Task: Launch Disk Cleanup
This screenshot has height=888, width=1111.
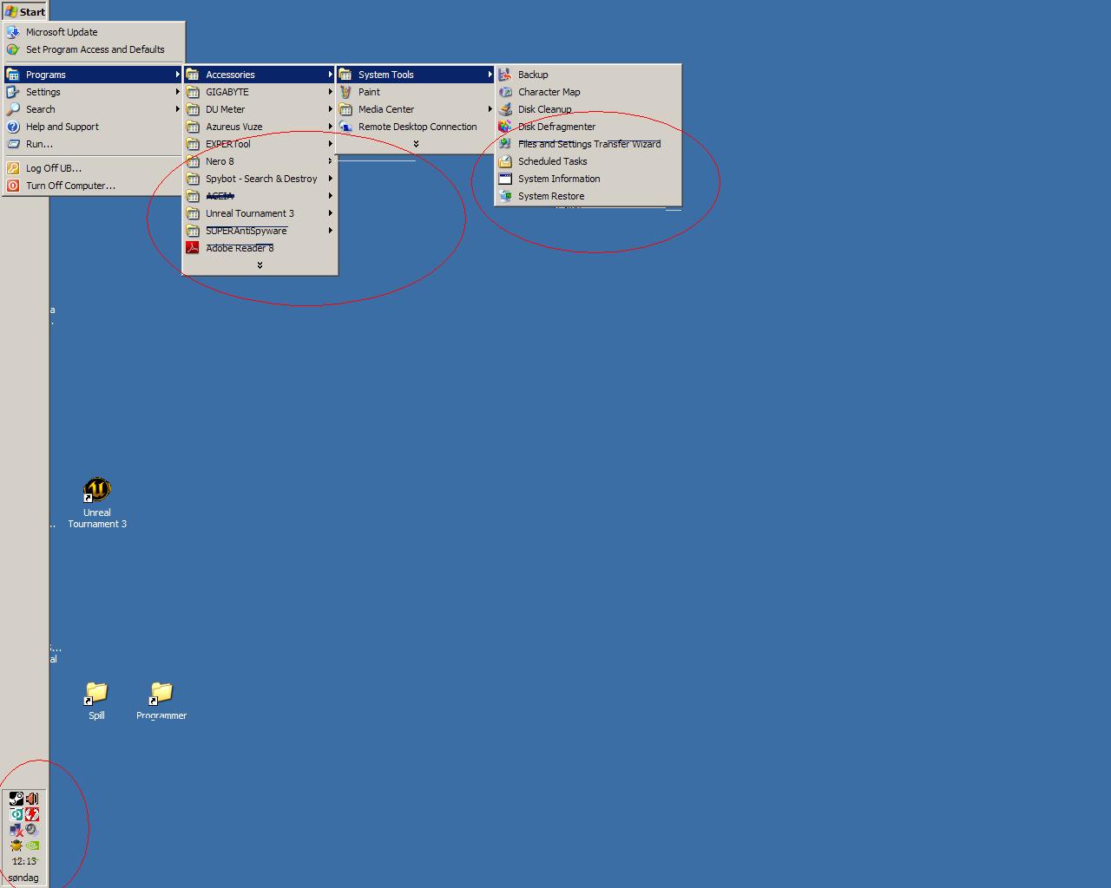Action: coord(588,109)
